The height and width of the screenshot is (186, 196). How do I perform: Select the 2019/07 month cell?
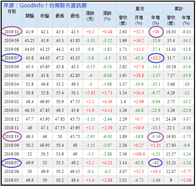coord(12,58)
